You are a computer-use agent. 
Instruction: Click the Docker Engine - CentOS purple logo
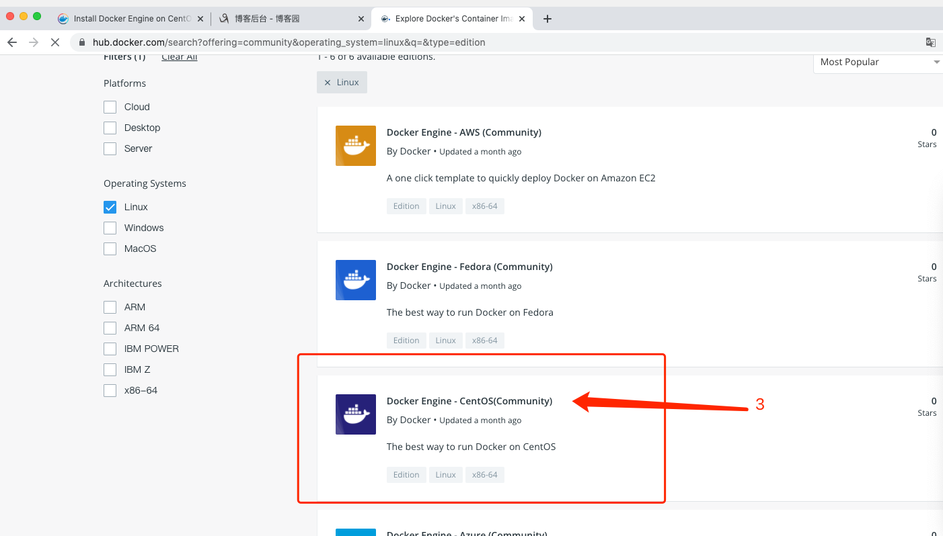pos(356,414)
